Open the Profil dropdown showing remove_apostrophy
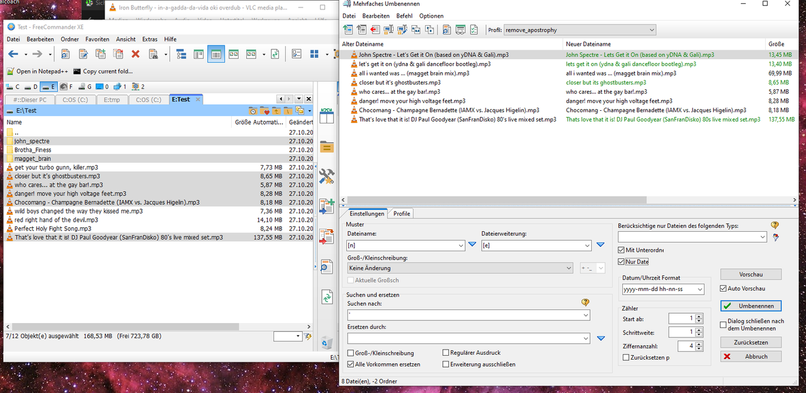 tap(580, 30)
